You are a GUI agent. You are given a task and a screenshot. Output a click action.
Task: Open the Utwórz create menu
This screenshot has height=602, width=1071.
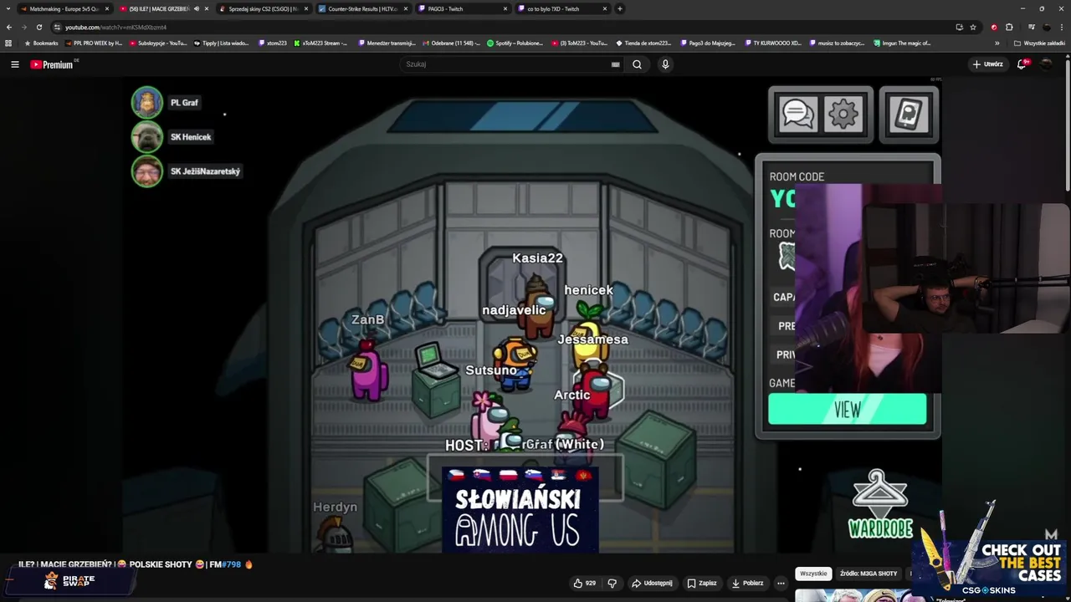(x=987, y=64)
